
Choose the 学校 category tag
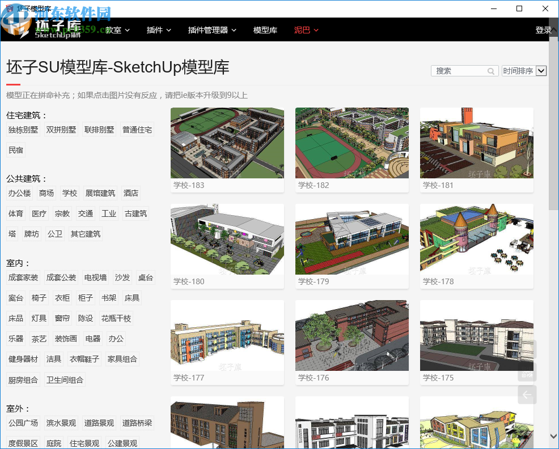tap(70, 193)
